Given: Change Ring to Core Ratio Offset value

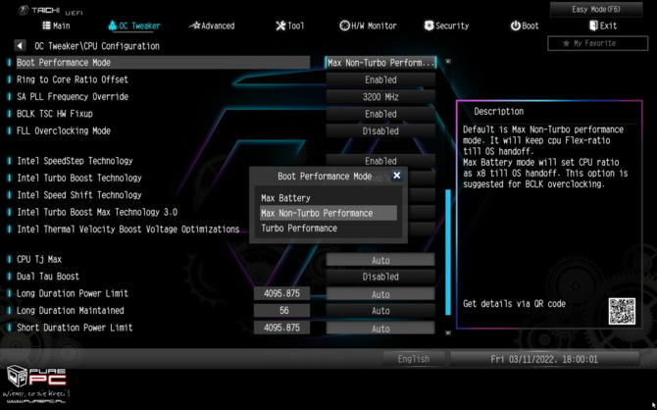Looking at the screenshot, I should click(x=380, y=79).
